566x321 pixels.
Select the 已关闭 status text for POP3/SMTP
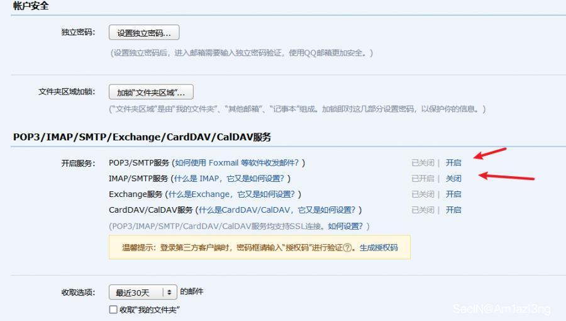tap(423, 163)
